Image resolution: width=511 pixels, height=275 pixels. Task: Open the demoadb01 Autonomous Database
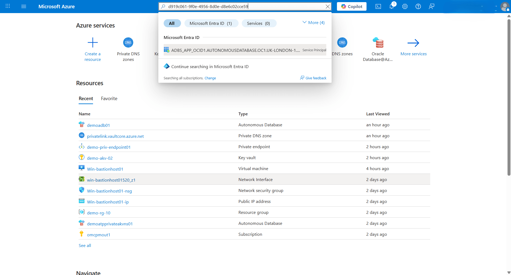[98, 125]
